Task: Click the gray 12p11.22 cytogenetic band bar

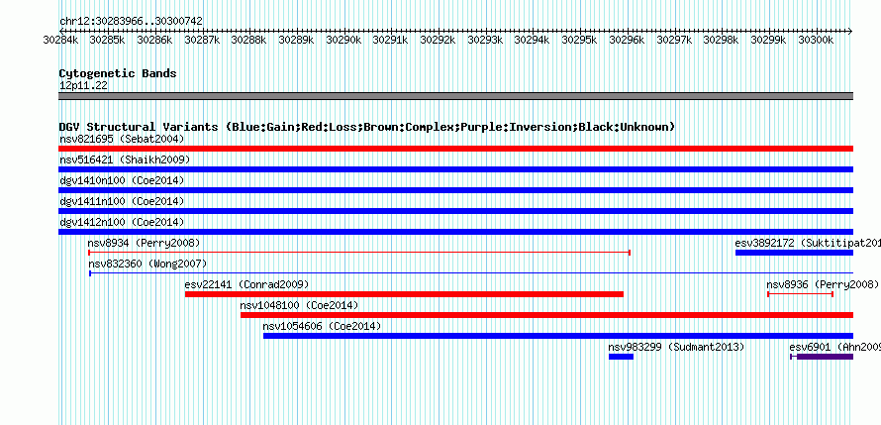Action: point(455,96)
